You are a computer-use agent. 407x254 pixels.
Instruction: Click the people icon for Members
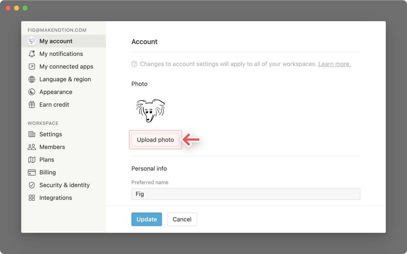coord(32,147)
